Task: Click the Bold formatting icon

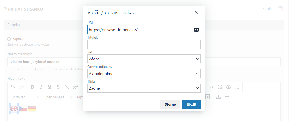Action: pos(32,87)
